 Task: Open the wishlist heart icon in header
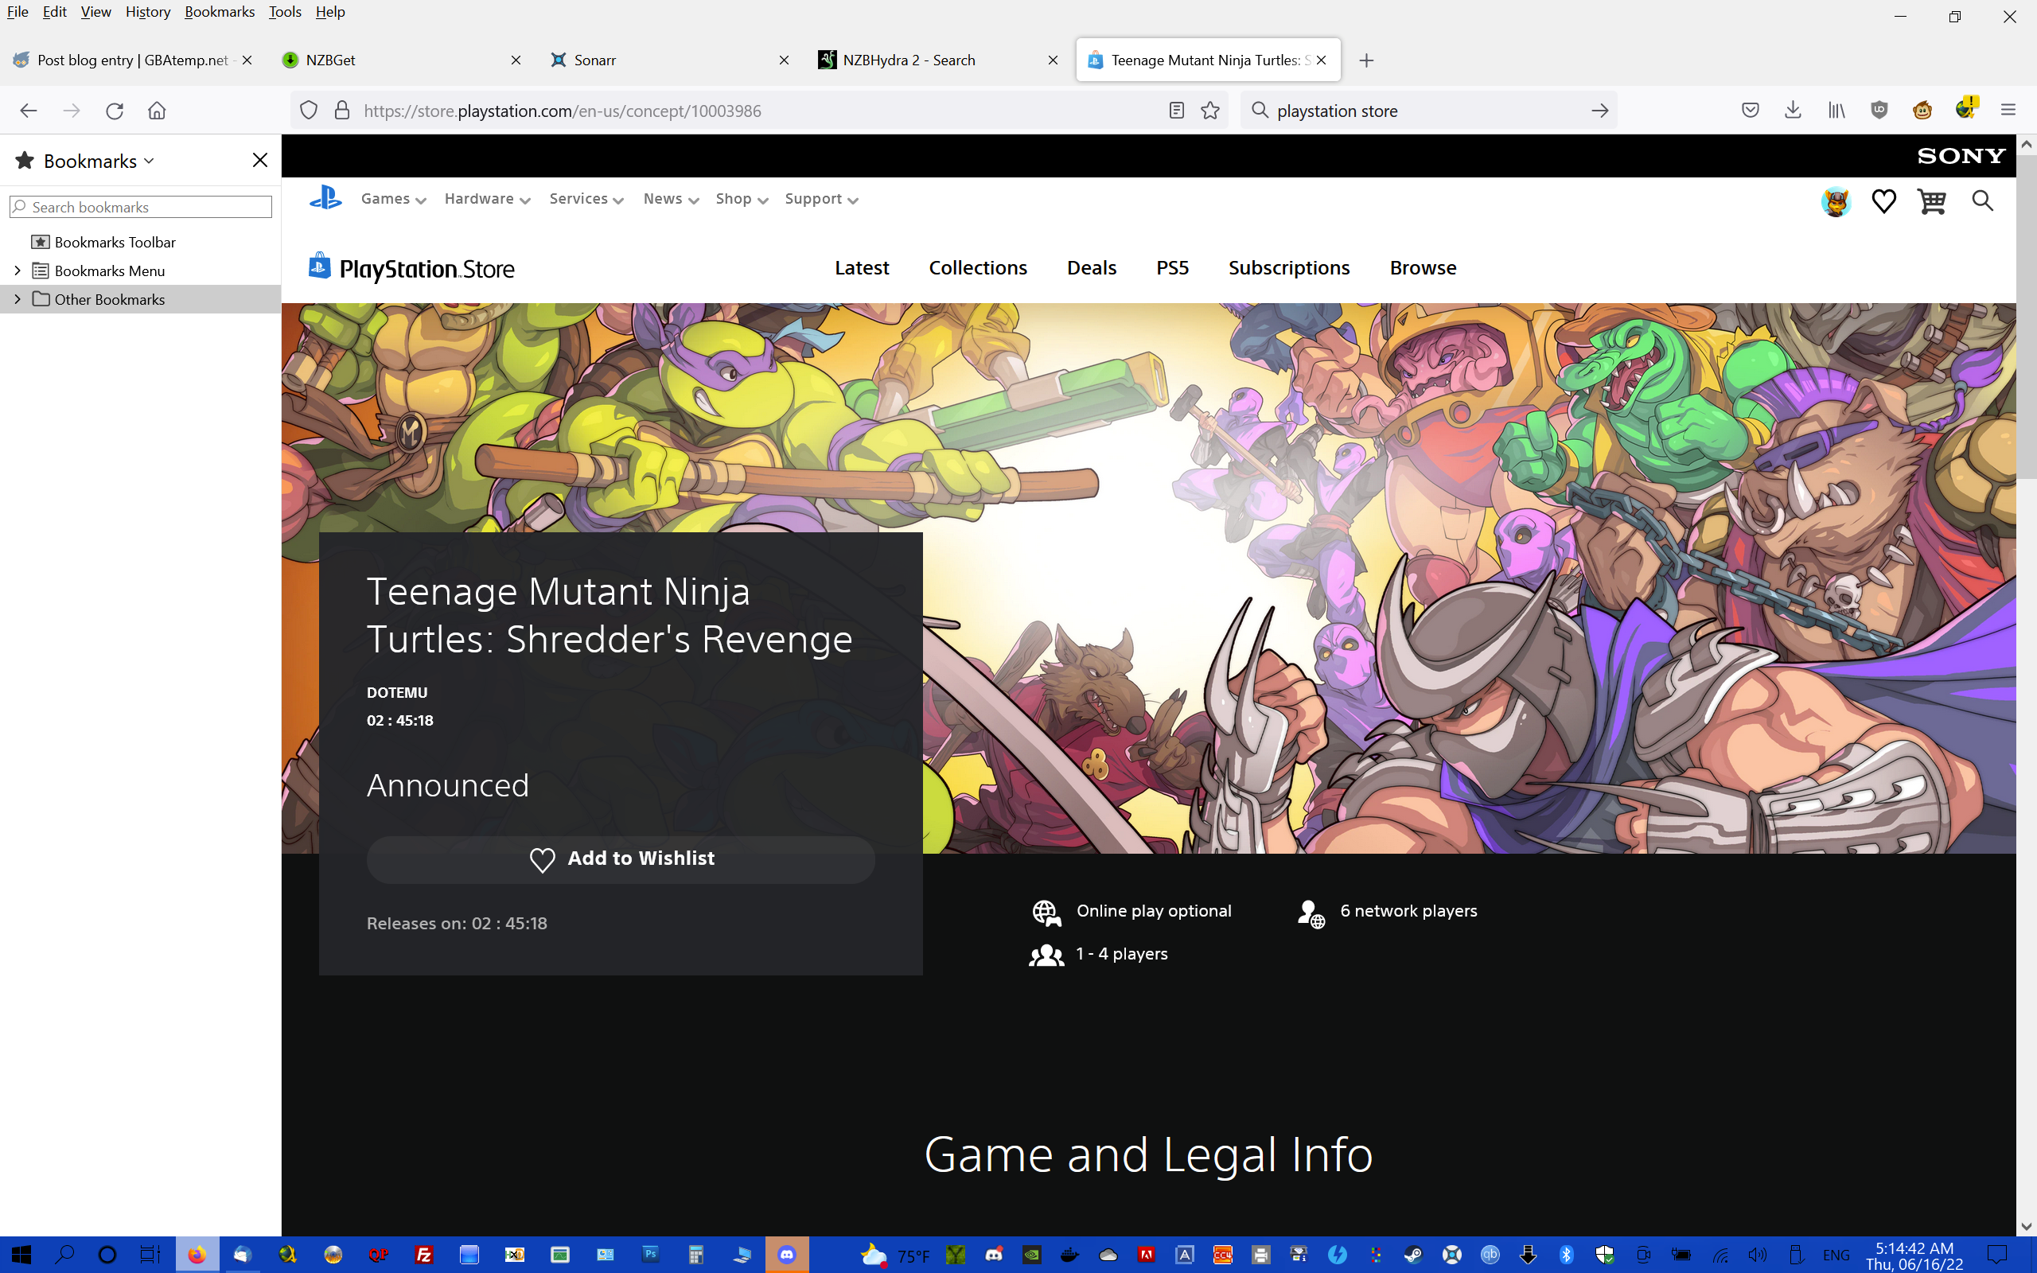[x=1883, y=201]
